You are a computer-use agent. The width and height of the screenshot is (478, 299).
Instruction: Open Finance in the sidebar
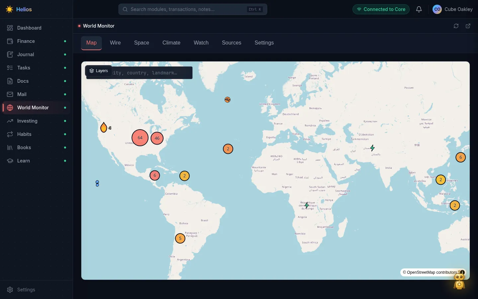point(37,41)
